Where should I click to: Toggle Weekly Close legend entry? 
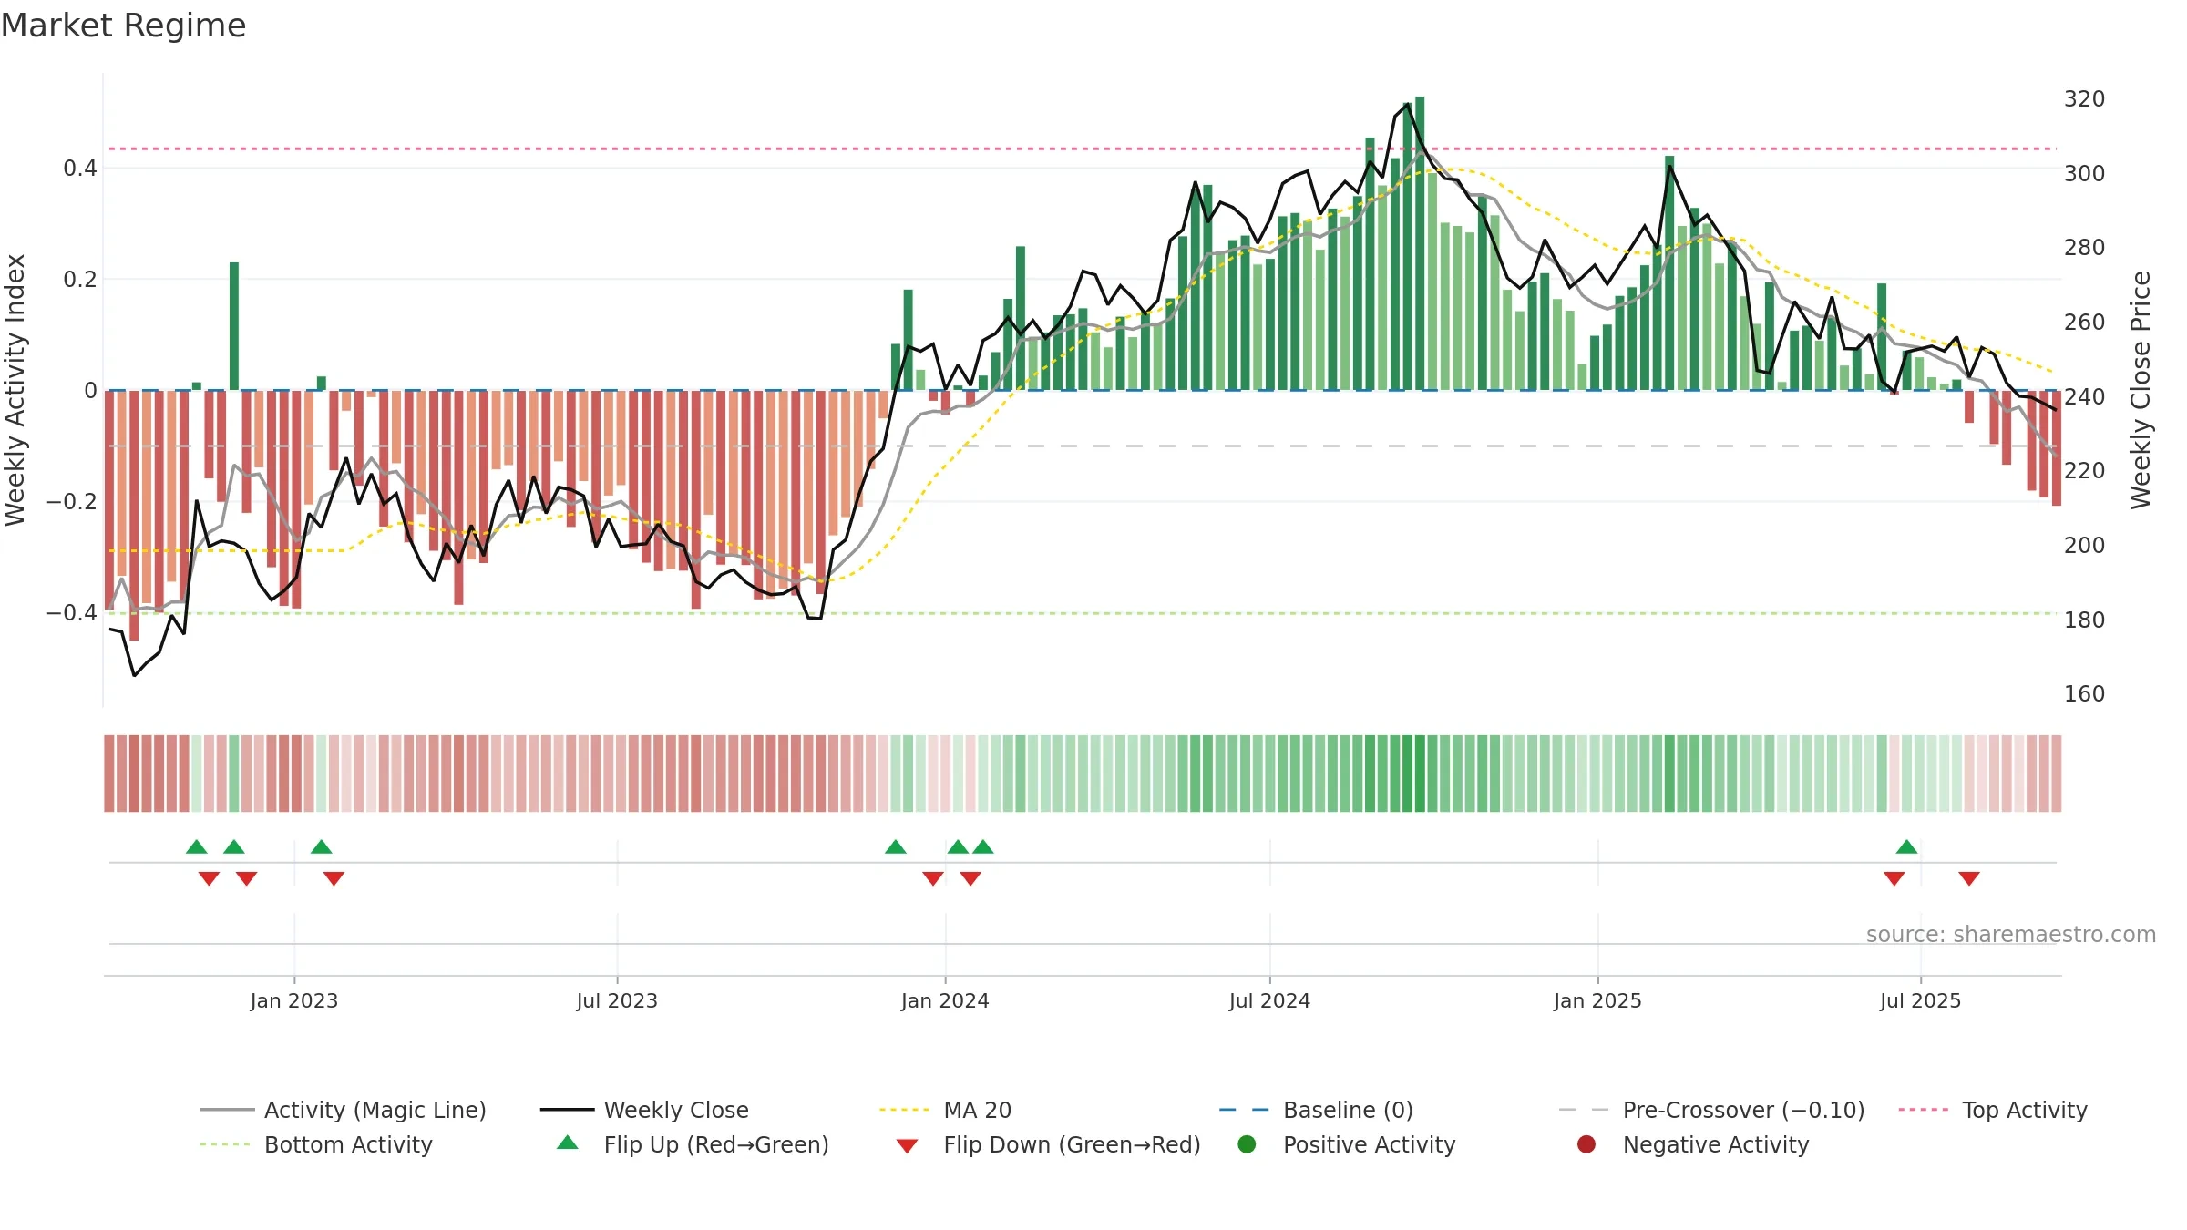[644, 1110]
